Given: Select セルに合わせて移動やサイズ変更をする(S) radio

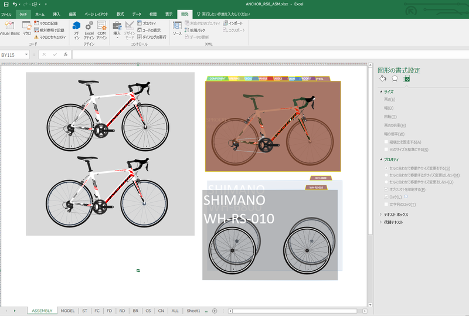Looking at the screenshot, I should [386, 168].
